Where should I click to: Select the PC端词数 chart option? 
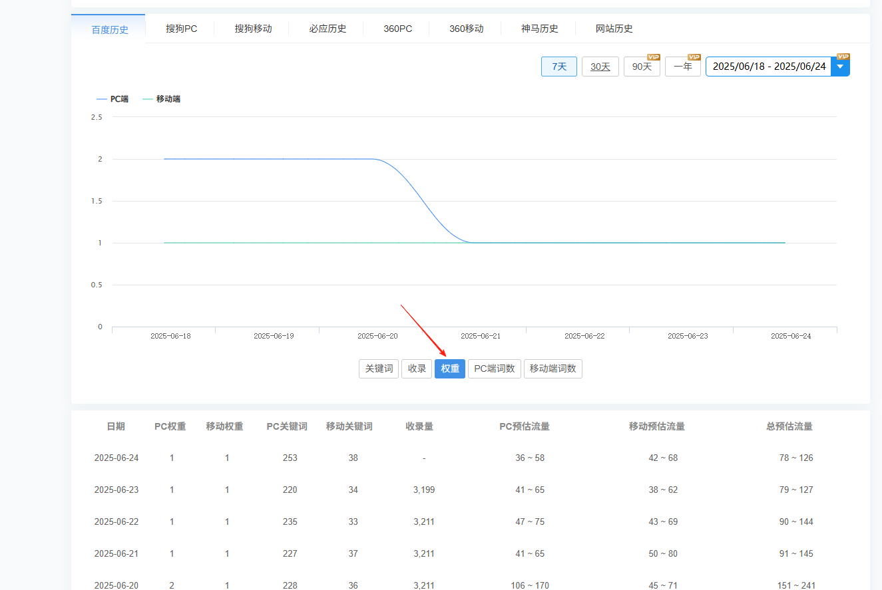pos(494,369)
